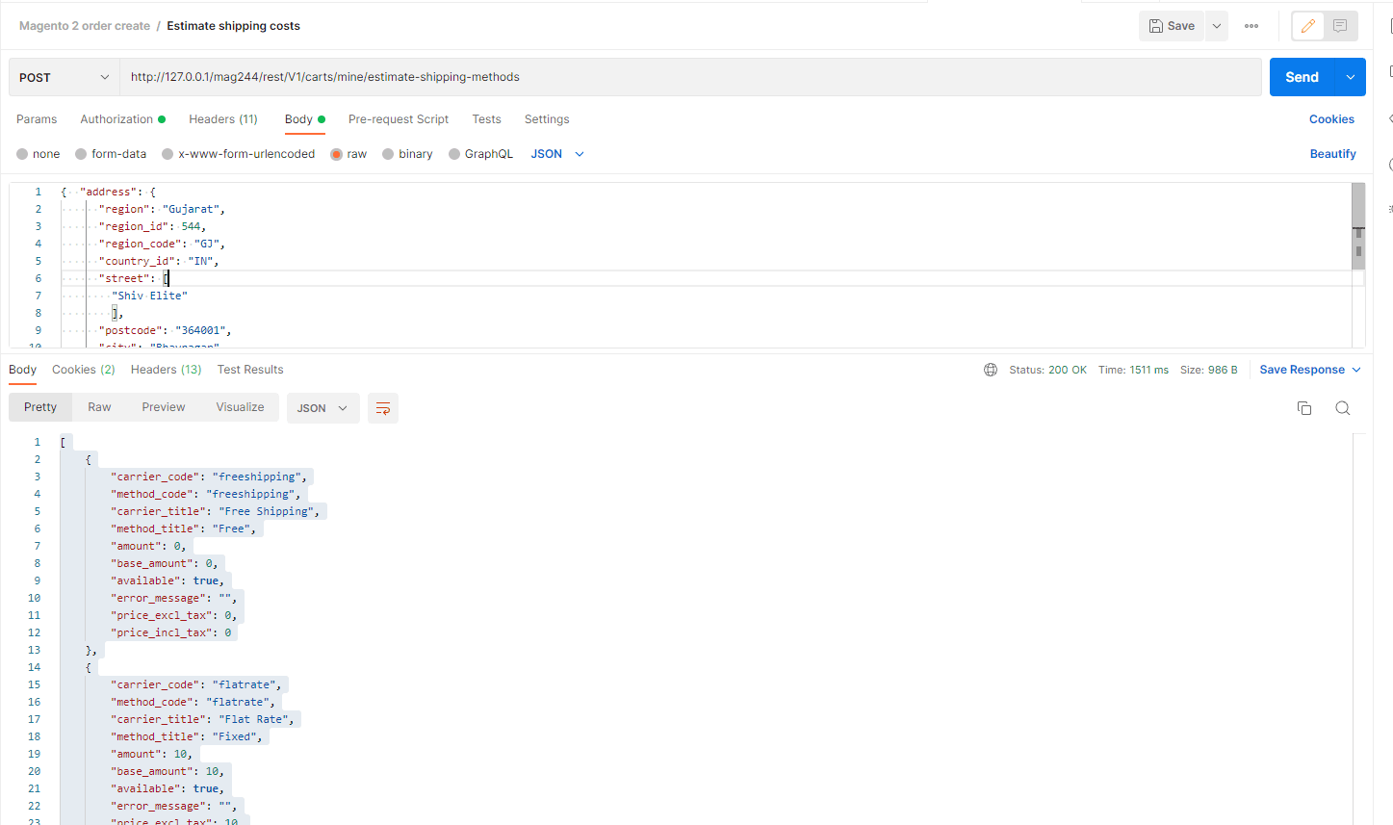1393x825 pixels.
Task: Click the Save button
Action: (1172, 26)
